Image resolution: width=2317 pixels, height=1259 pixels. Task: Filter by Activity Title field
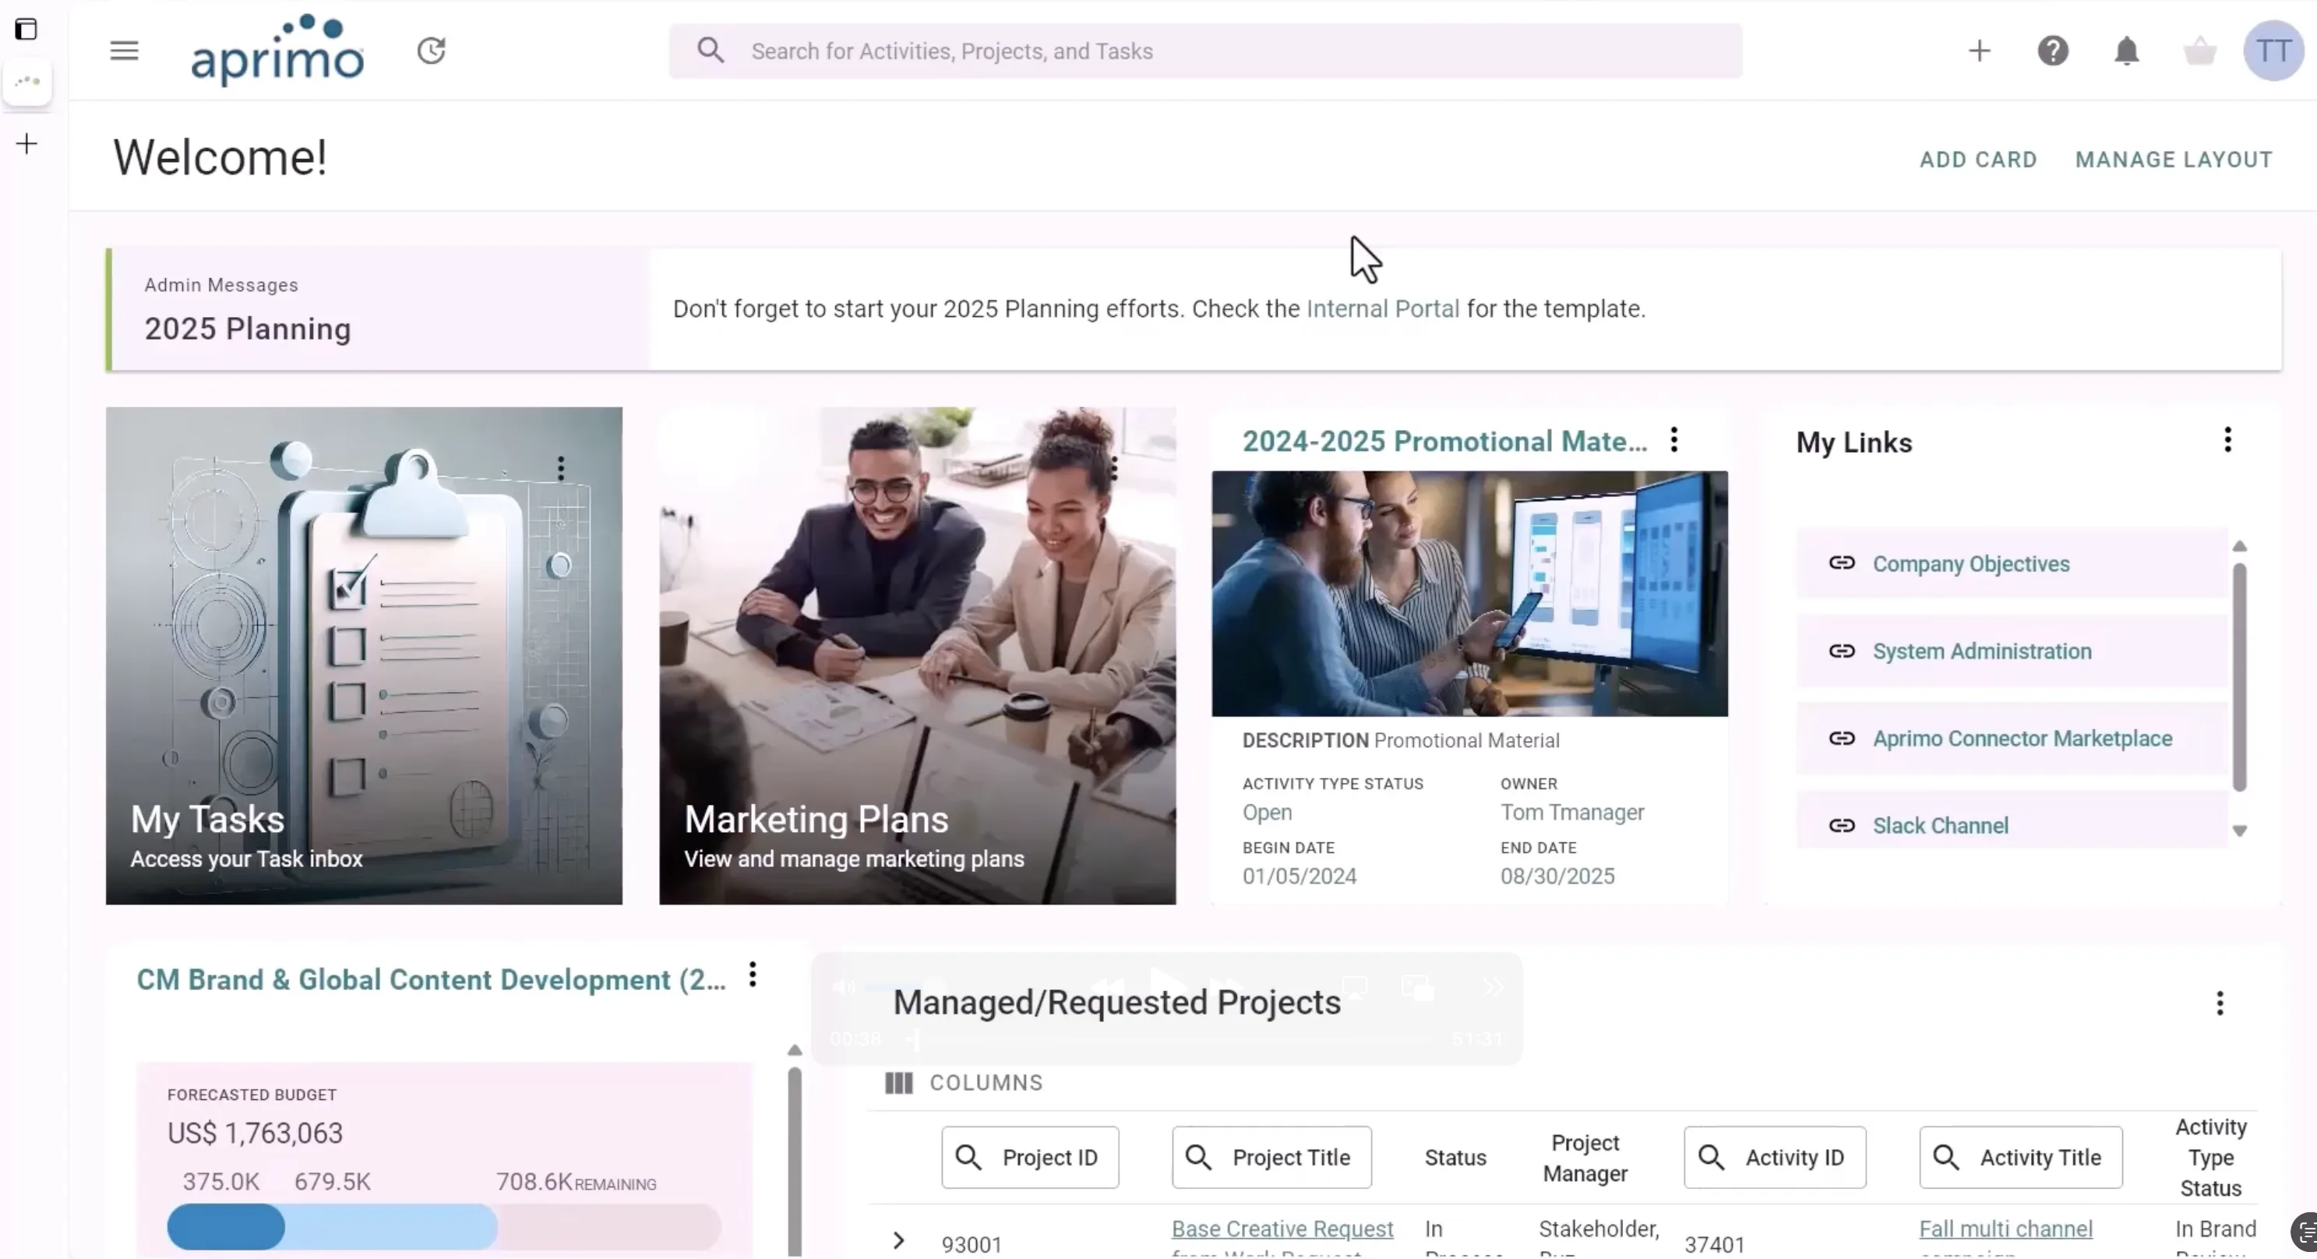[x=2020, y=1158]
